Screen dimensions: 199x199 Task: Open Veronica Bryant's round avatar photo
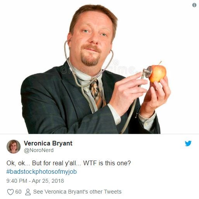pos(14,147)
